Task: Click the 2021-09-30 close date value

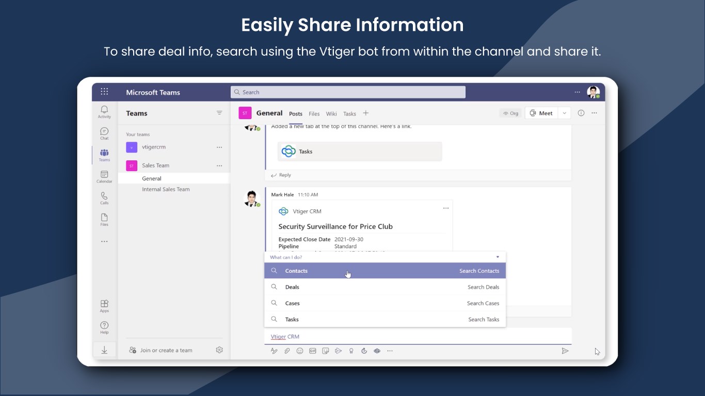Action: [x=349, y=239]
